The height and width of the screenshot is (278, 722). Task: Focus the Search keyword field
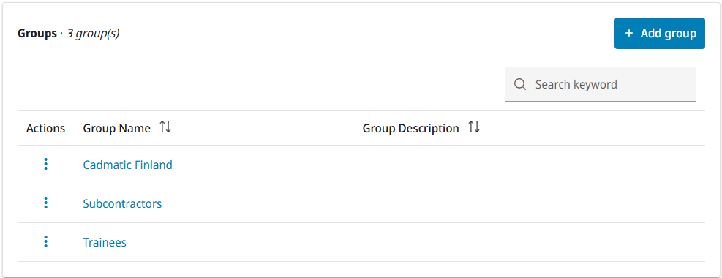[x=601, y=84]
